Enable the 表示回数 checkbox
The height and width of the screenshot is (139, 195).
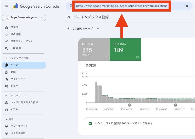point(83,65)
